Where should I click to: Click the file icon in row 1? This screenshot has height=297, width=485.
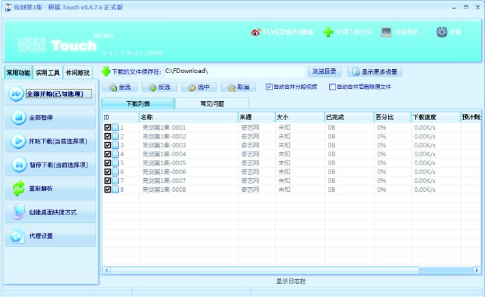(115, 127)
